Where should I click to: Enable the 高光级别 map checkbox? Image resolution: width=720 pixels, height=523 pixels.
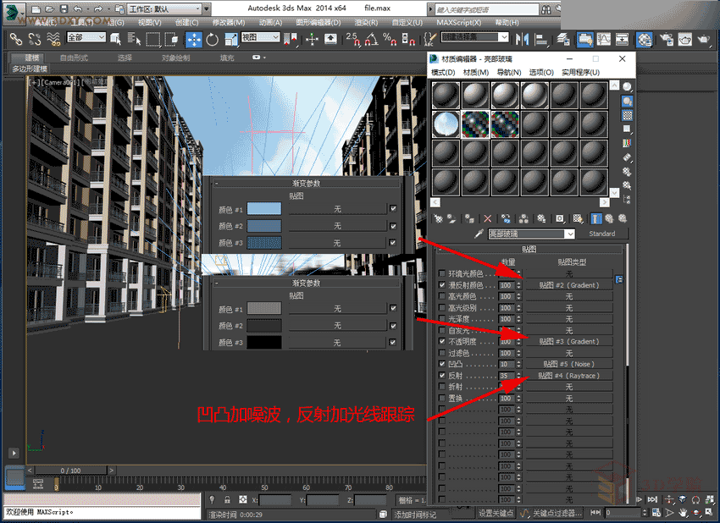point(441,308)
